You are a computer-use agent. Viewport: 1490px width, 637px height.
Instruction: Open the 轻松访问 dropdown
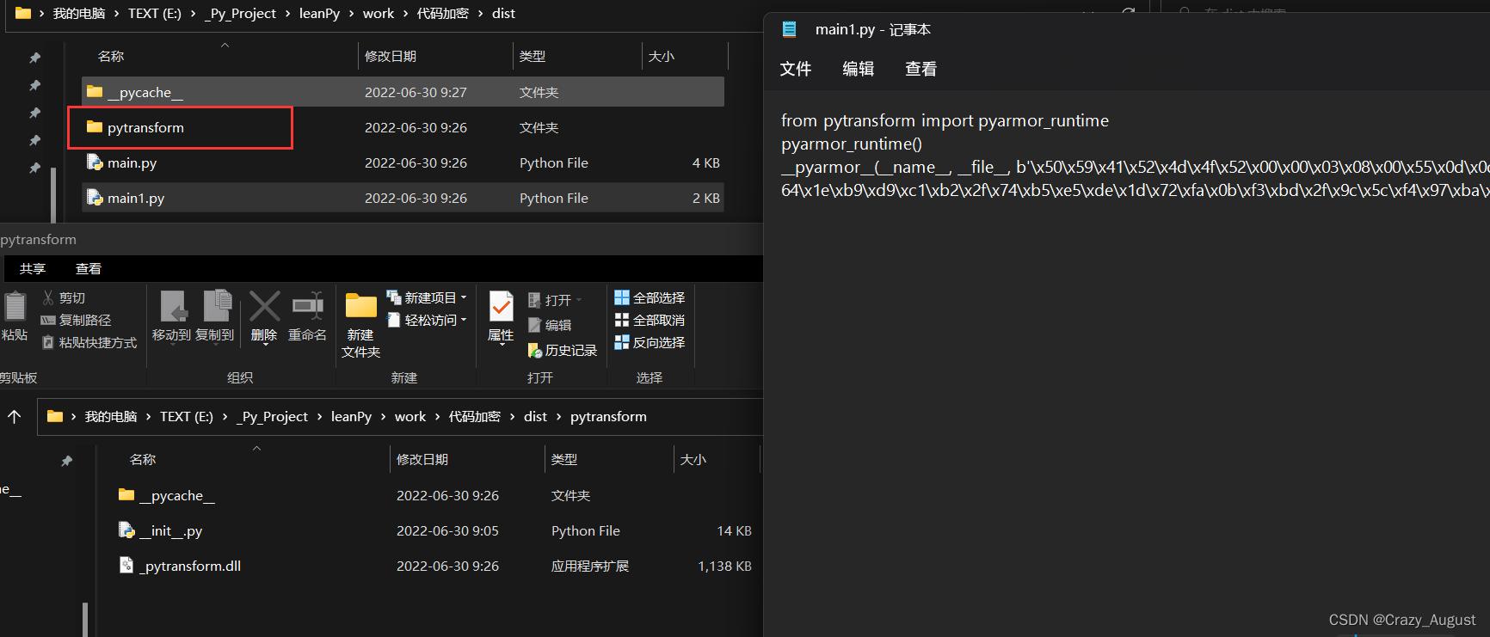[x=427, y=320]
